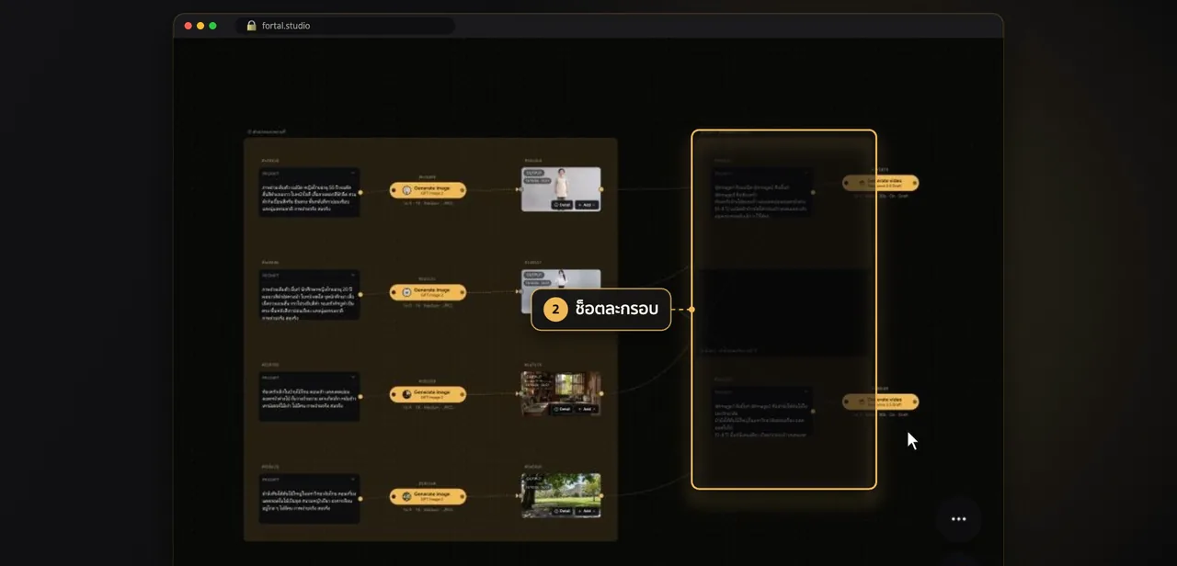Click Add on the apron woman output
Viewport: 1177px width, 566px height.
coord(586,205)
